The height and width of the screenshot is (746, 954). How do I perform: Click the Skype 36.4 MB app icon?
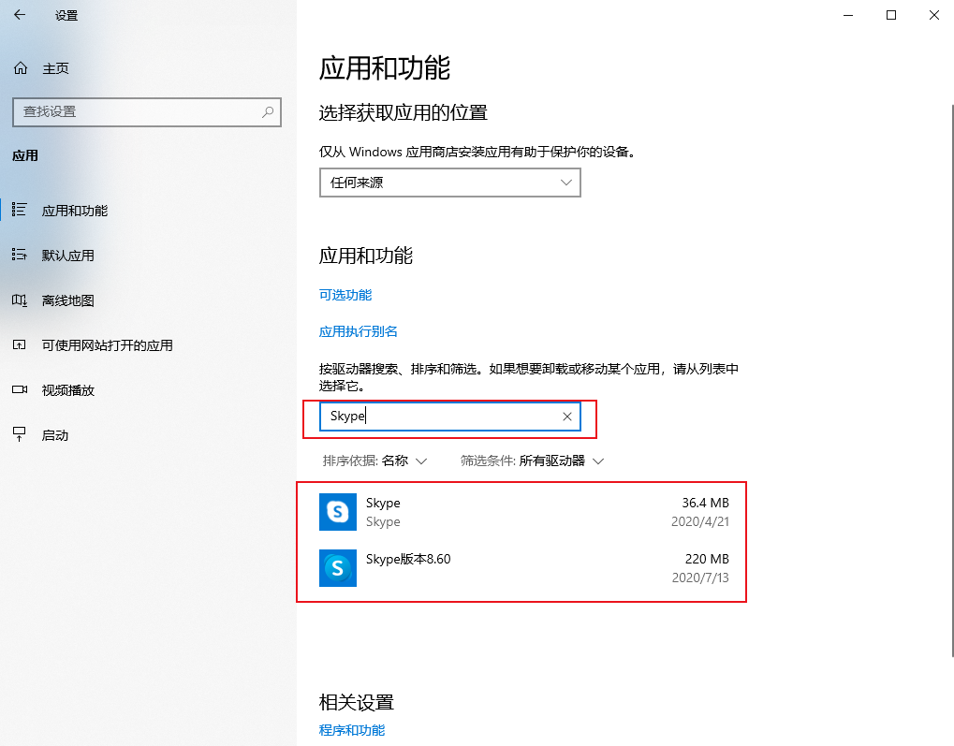(338, 512)
